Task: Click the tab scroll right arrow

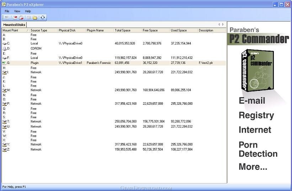Action: pyautogui.click(x=223, y=24)
